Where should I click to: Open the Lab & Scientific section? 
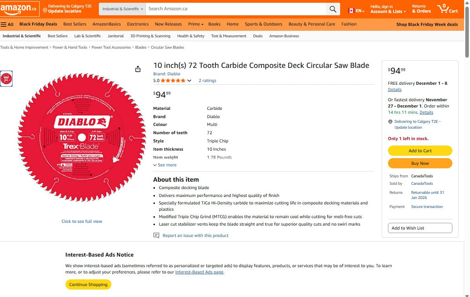87,36
